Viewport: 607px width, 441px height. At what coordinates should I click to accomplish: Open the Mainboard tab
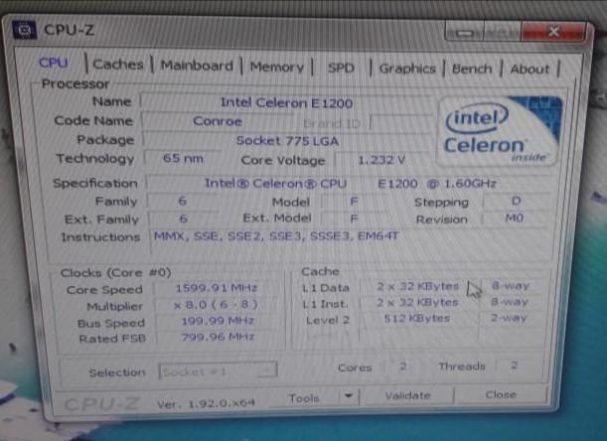point(197,66)
